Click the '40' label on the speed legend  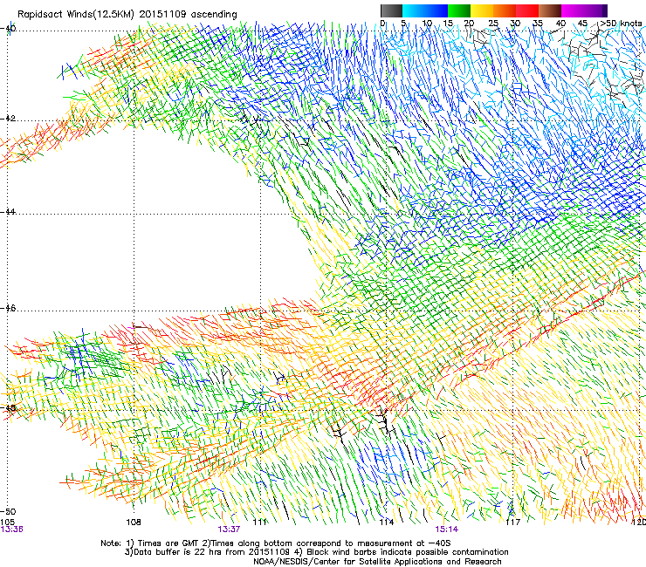560,24
